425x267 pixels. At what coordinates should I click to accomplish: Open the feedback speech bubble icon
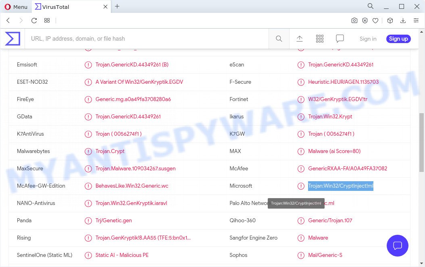pyautogui.click(x=340, y=38)
